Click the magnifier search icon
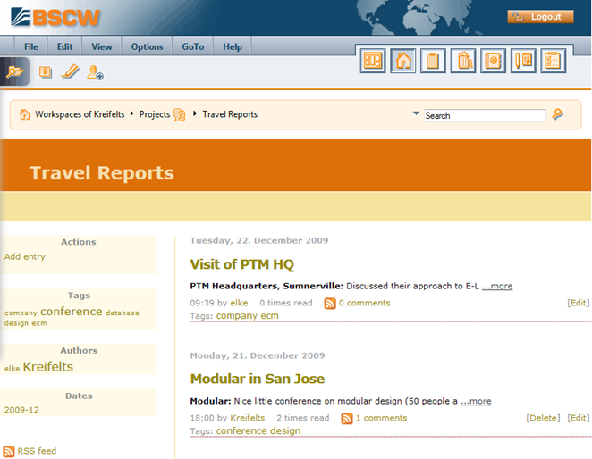The image size is (592, 459). (558, 114)
